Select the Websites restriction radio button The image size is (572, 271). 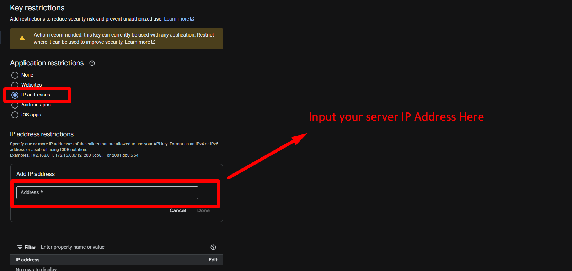coord(15,85)
